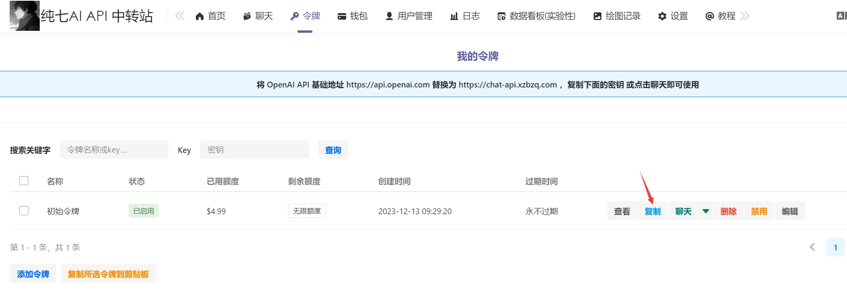This screenshot has width=847, height=307.
Task: Click the data dashboard icon beside 数据看板
Action: (x=501, y=16)
